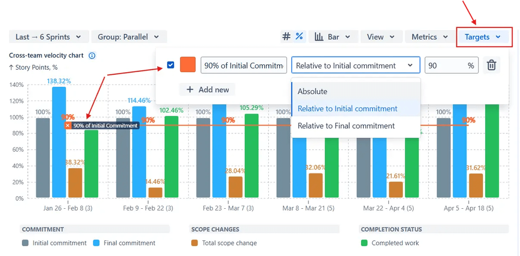Click the Add new target button

coord(207,89)
